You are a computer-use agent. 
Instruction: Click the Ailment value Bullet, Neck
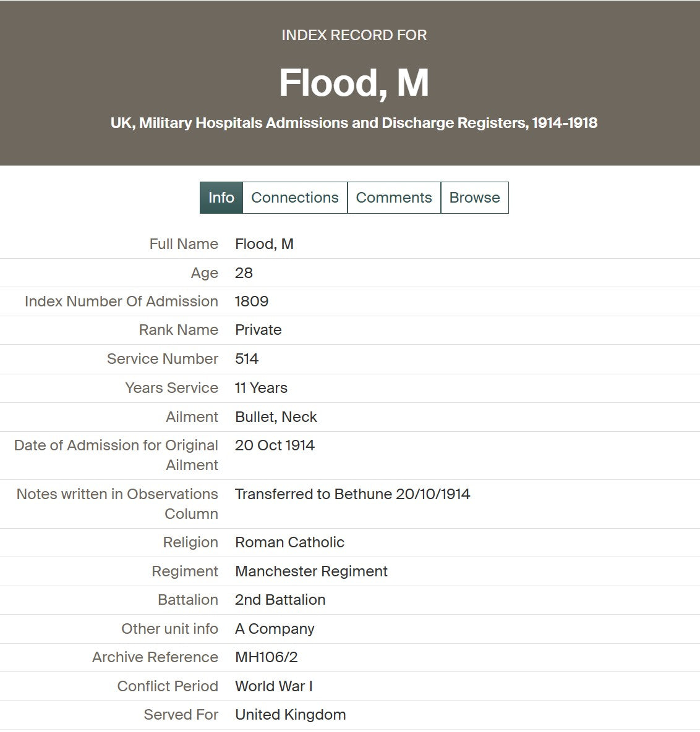(276, 416)
